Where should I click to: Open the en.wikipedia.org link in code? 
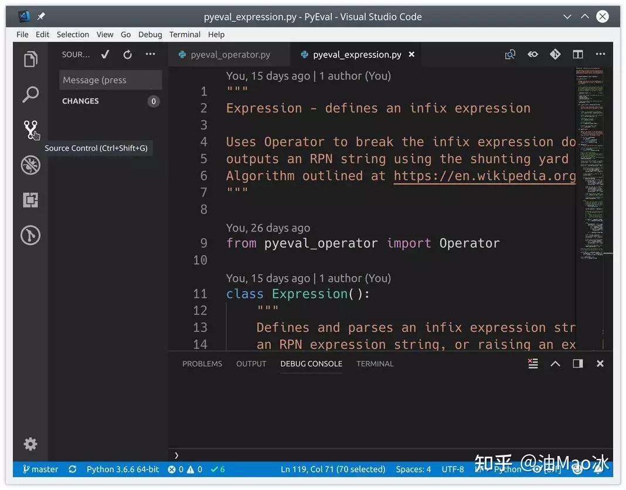tap(485, 176)
